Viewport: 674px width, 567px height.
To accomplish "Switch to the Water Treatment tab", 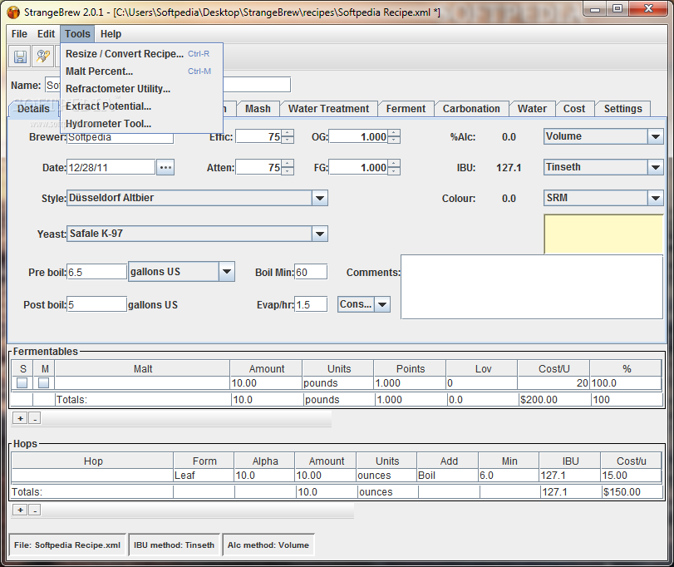I will pyautogui.click(x=328, y=109).
